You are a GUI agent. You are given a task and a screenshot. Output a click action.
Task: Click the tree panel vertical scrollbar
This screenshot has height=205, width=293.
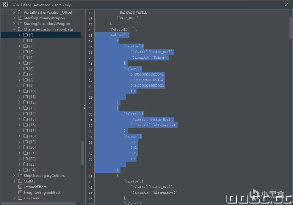pos(82,153)
